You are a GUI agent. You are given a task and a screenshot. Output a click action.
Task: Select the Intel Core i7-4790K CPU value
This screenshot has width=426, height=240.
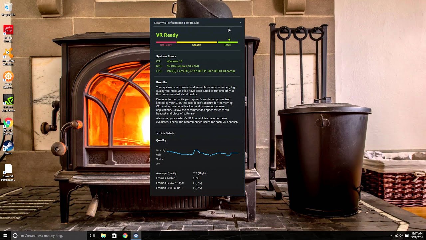[x=201, y=71]
